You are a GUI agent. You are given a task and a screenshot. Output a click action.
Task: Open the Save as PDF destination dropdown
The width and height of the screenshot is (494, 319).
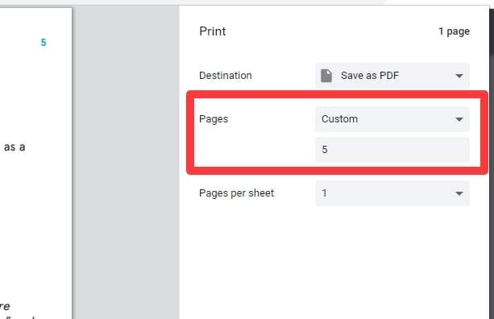coord(392,76)
